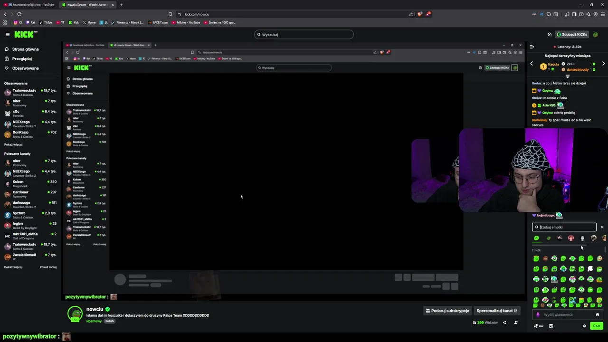Expand the gifters leaderboard down arrow
The width and height of the screenshot is (608, 342).
point(567,76)
